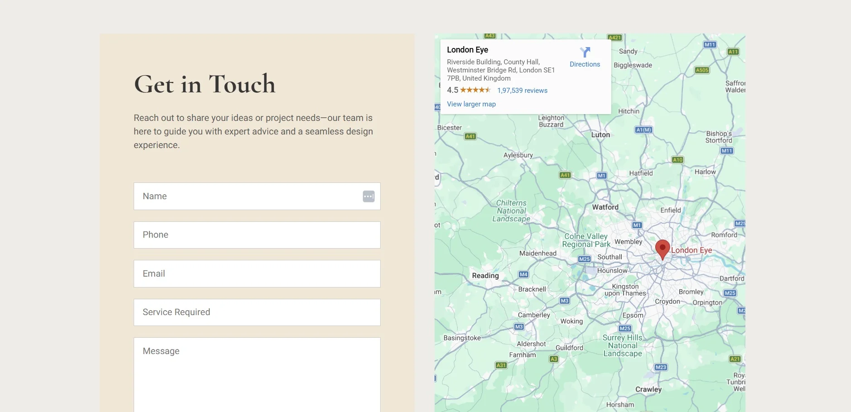851x412 pixels.
Task: Click the Dartford label on the map
Action: click(732, 279)
